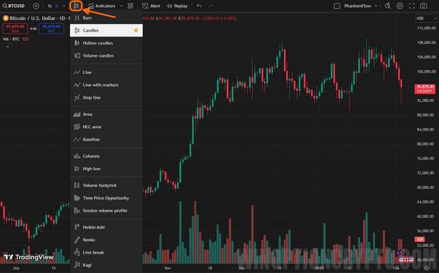The height and width of the screenshot is (273, 439).
Task: Enter fullscreen mode via the expand icon
Action: coord(412,6)
